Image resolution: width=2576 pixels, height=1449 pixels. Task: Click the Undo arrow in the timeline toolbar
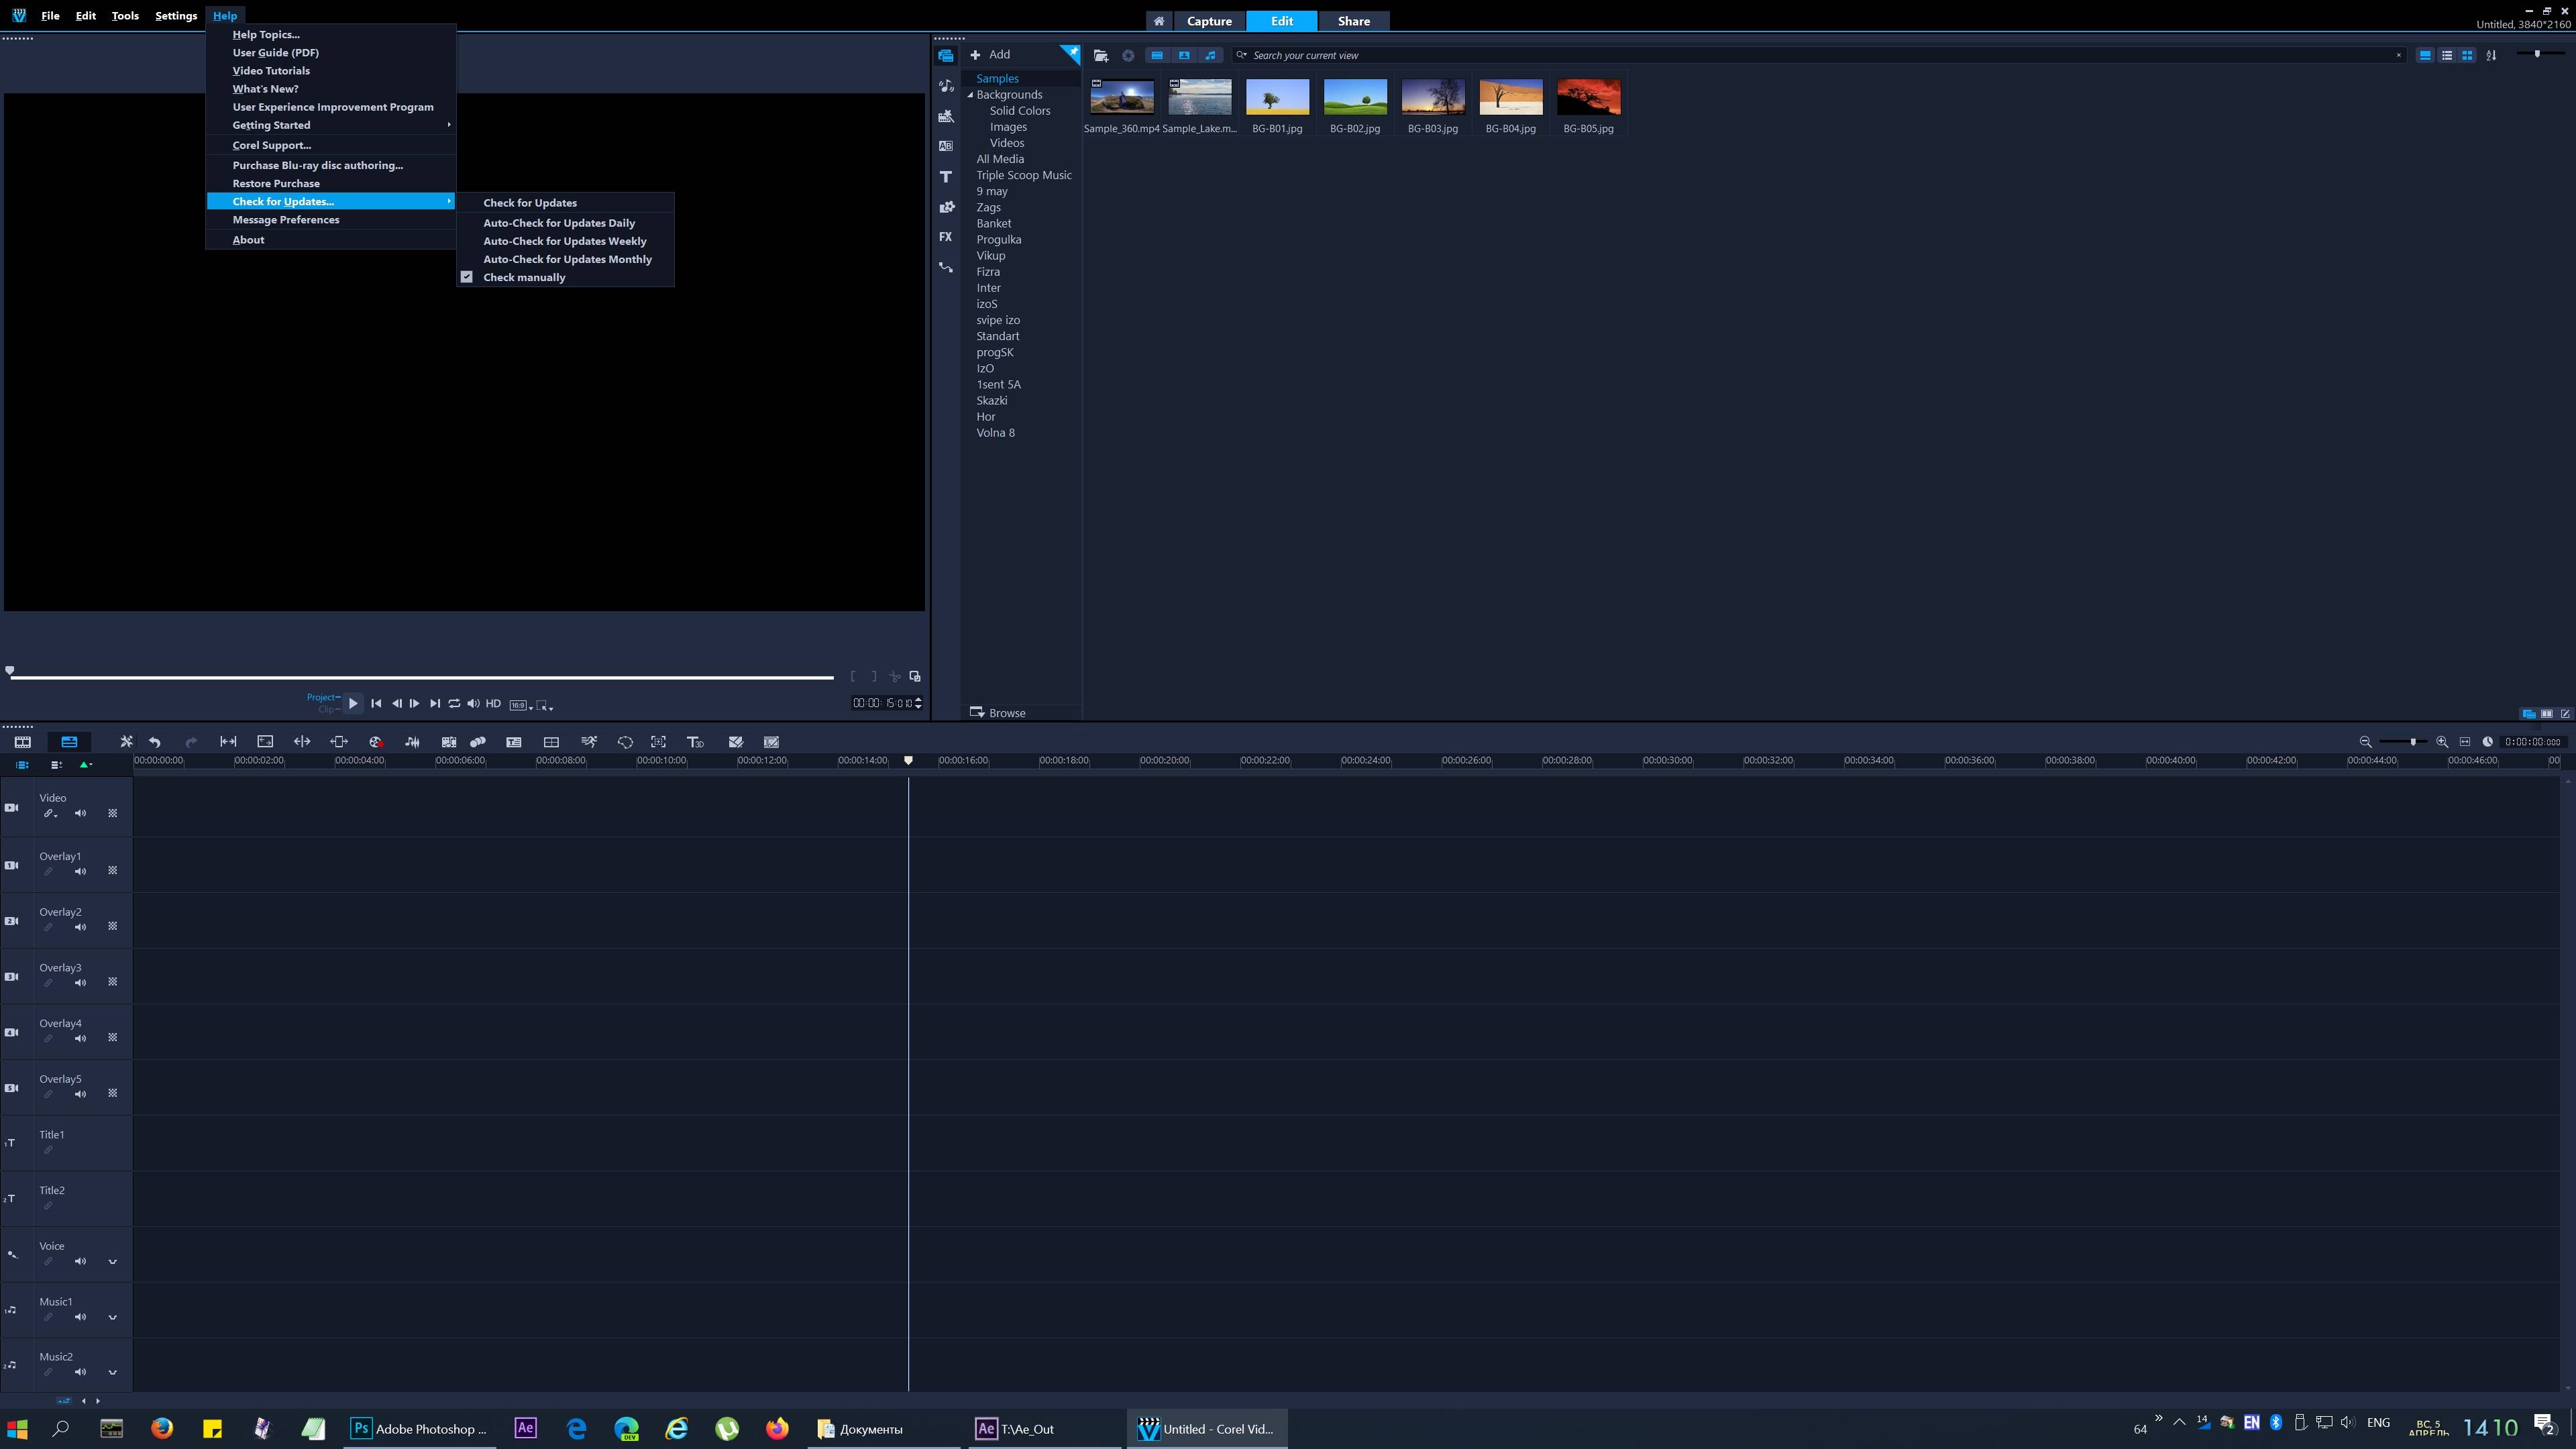click(155, 742)
